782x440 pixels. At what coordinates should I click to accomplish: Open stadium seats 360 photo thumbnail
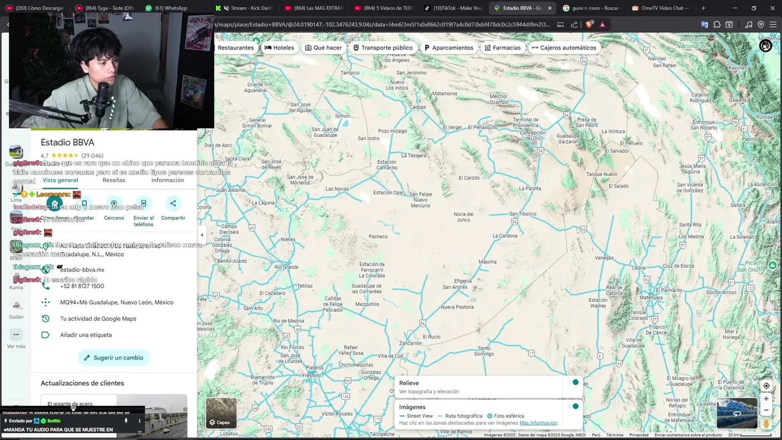coord(737,413)
